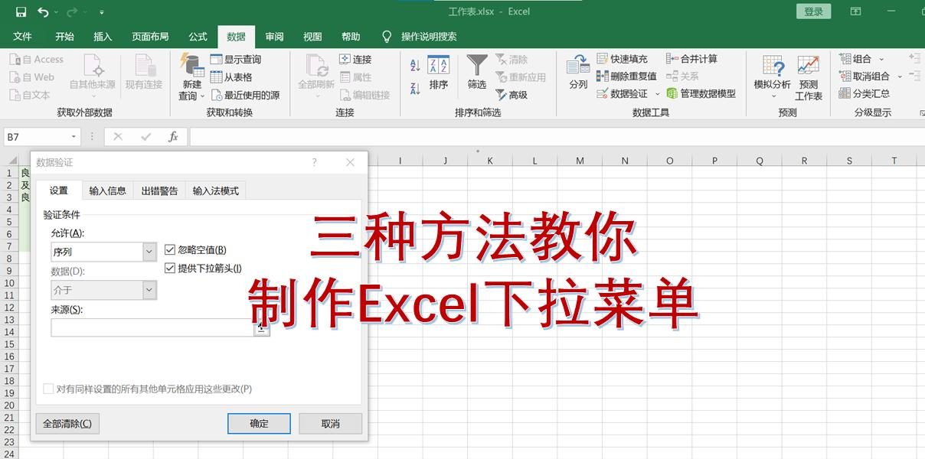Switch to the 输入法模式 dialog tab
The width and height of the screenshot is (925, 459).
(x=216, y=190)
